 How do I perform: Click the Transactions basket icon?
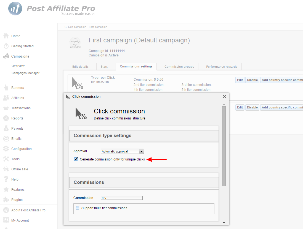click(x=6, y=108)
